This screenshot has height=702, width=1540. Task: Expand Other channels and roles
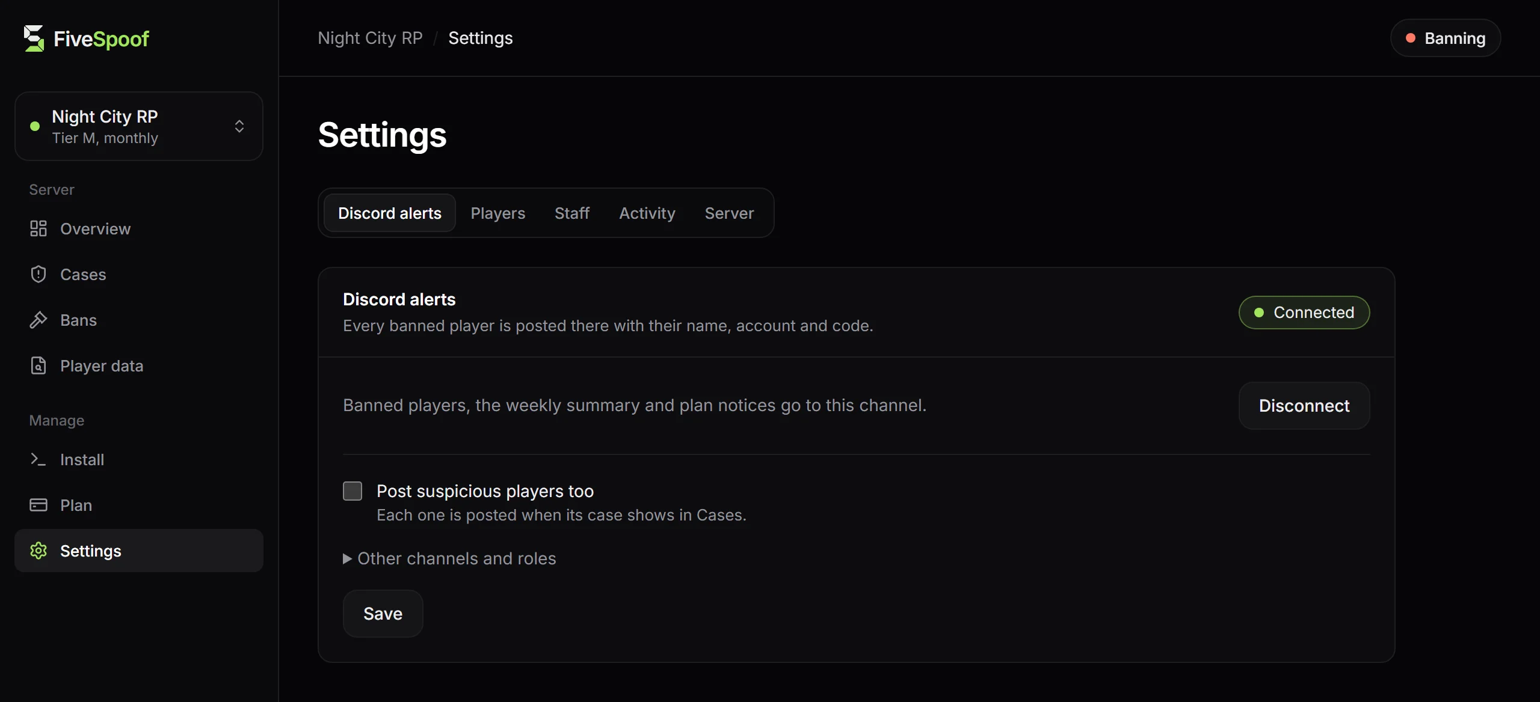click(449, 558)
